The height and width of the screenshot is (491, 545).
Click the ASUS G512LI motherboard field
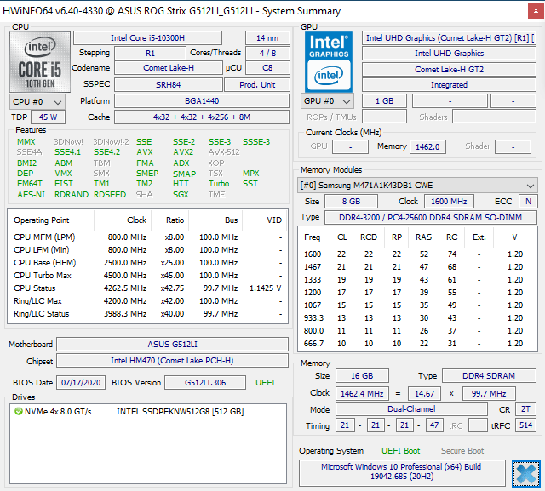[x=172, y=344]
